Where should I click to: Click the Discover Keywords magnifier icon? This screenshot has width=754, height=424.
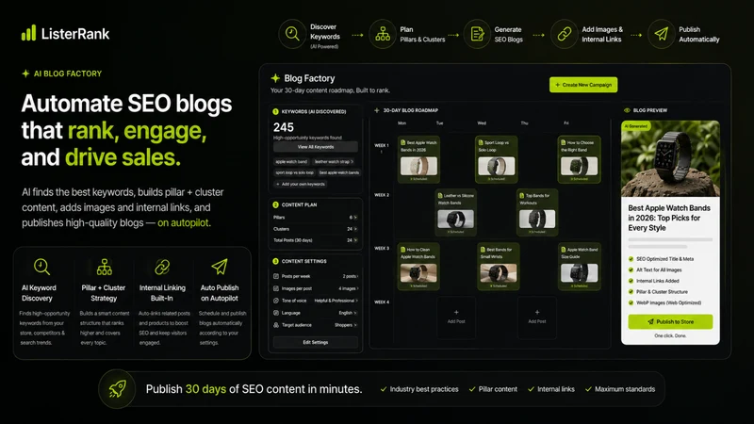tap(292, 34)
